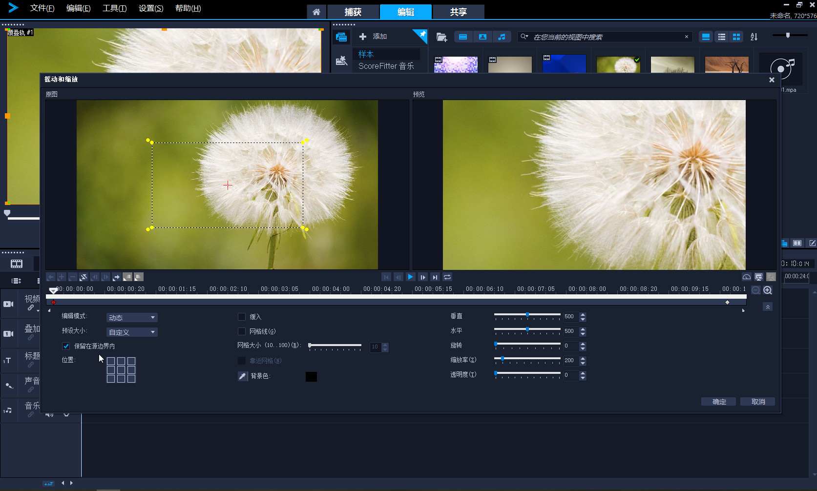Click the Add (添加) folder button
This screenshot has height=491, width=817.
(373, 37)
